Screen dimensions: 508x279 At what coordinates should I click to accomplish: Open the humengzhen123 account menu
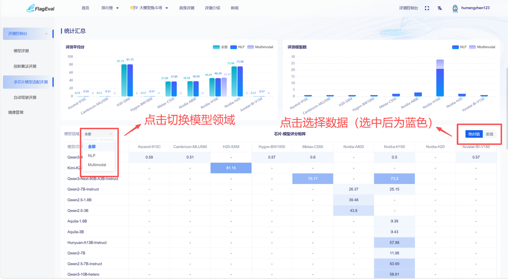pos(475,8)
